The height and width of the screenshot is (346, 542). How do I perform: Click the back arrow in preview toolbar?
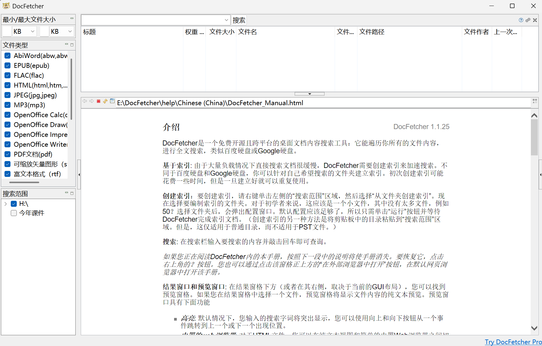pyautogui.click(x=85, y=101)
